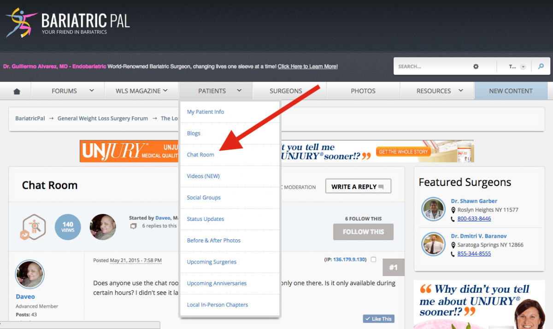Open the search scope dropdown 'T...'
Screen dimensions: 553x329
click(517, 67)
